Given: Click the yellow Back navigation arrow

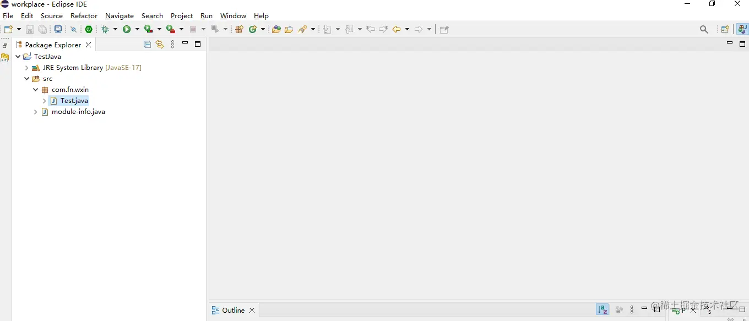Looking at the screenshot, I should tap(397, 29).
